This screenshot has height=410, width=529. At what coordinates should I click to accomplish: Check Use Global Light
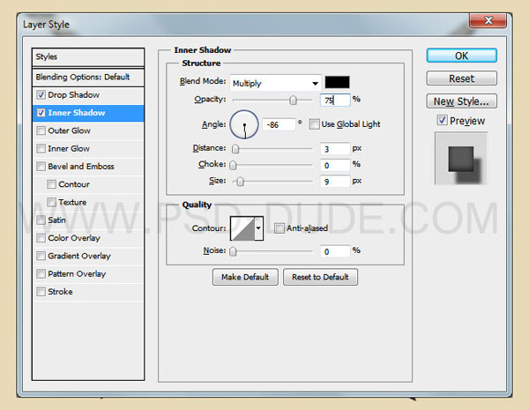[314, 124]
